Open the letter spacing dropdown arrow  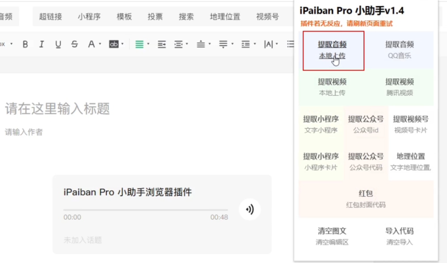[277, 44]
